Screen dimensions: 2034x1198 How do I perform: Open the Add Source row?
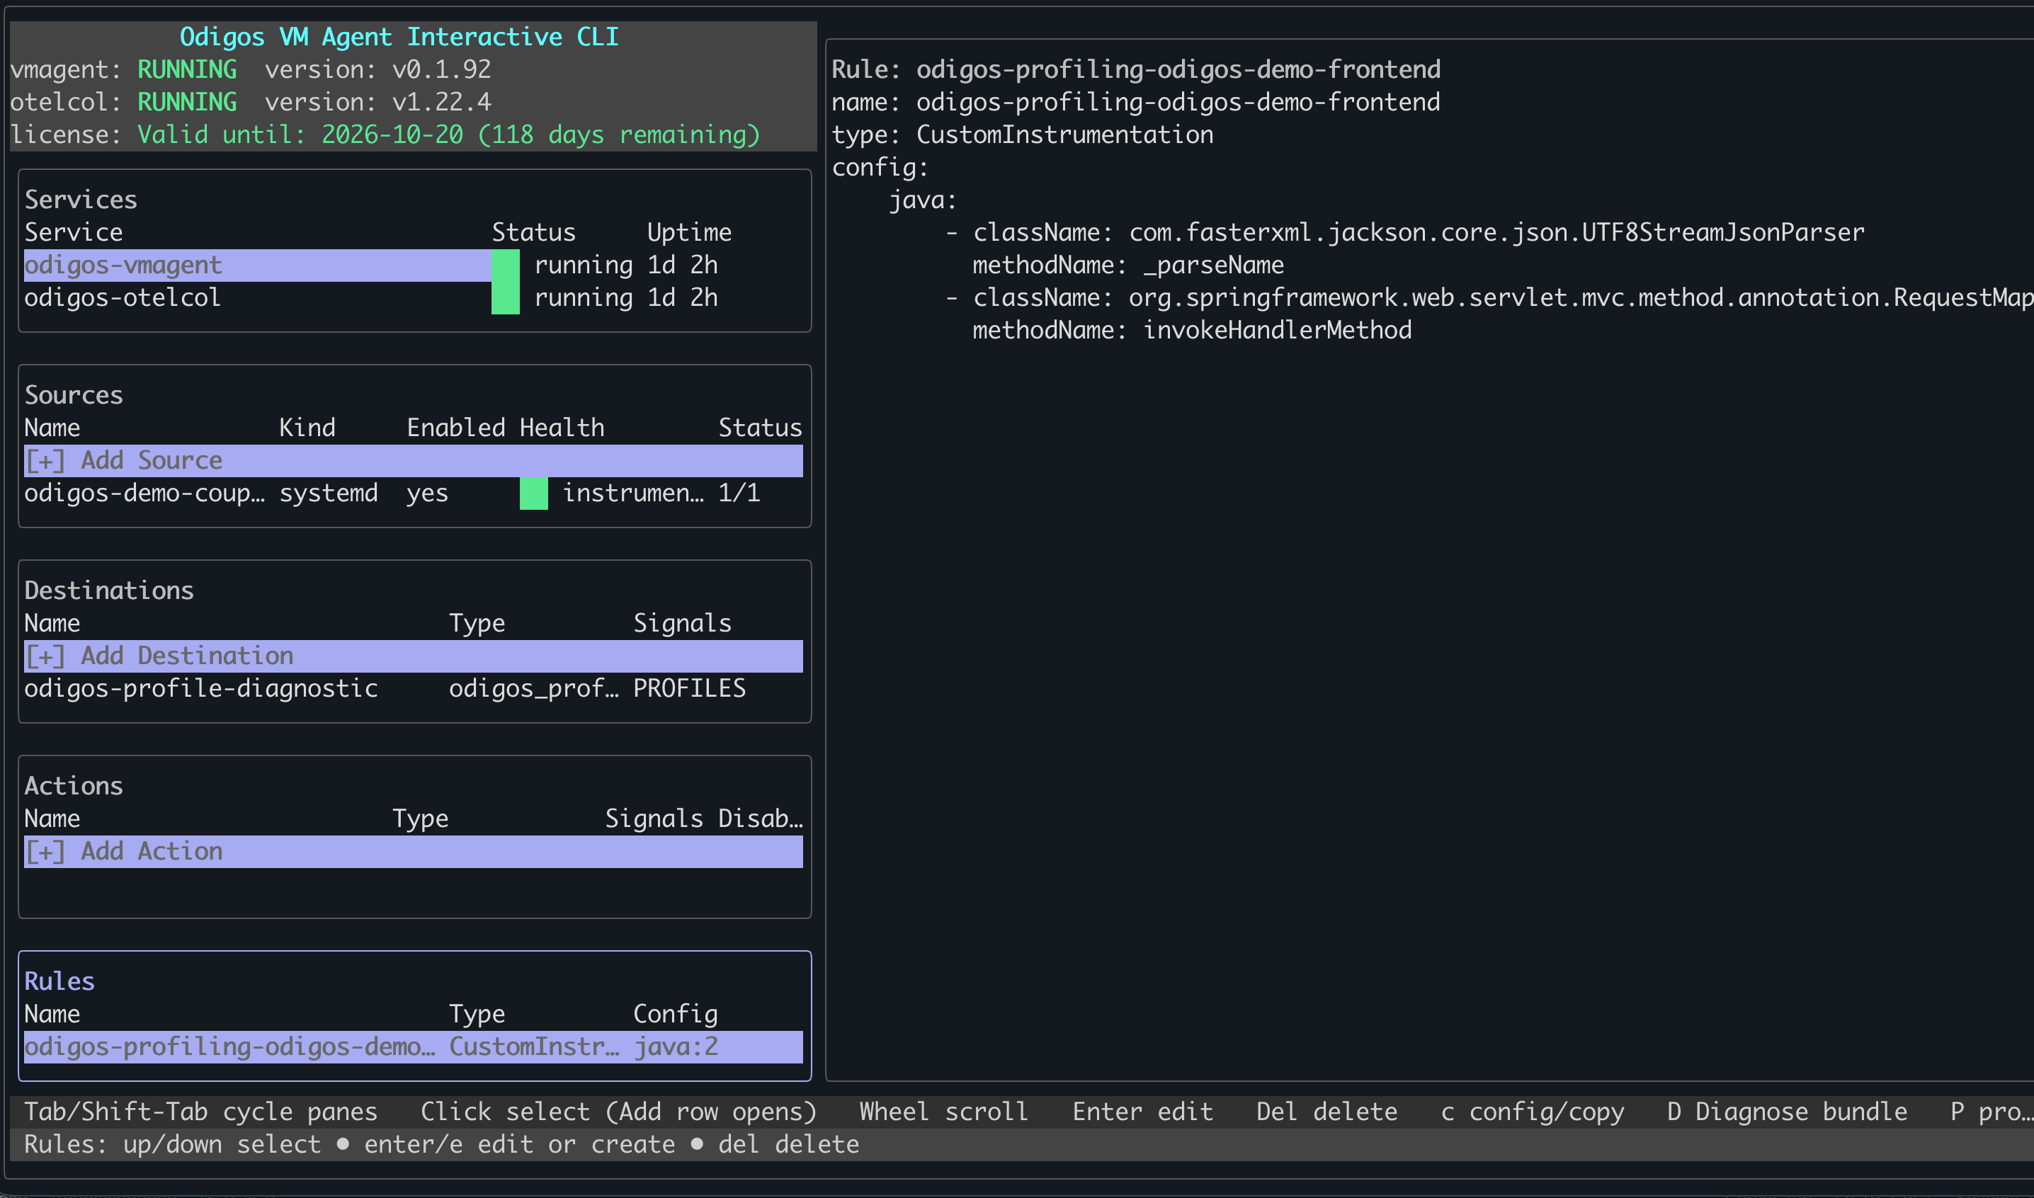point(414,461)
